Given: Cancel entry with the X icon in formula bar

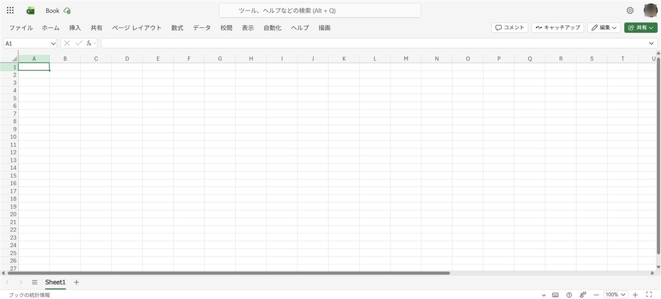Looking at the screenshot, I should point(67,43).
